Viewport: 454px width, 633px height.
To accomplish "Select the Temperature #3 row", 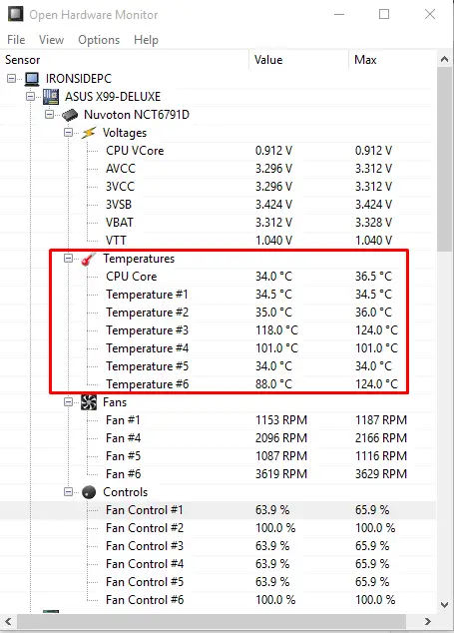I will pyautogui.click(x=218, y=330).
